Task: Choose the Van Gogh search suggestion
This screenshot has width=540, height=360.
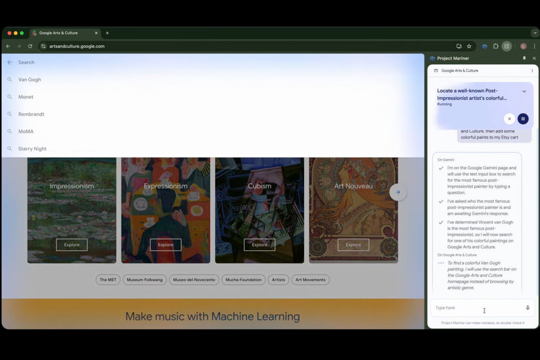Action: pos(30,80)
